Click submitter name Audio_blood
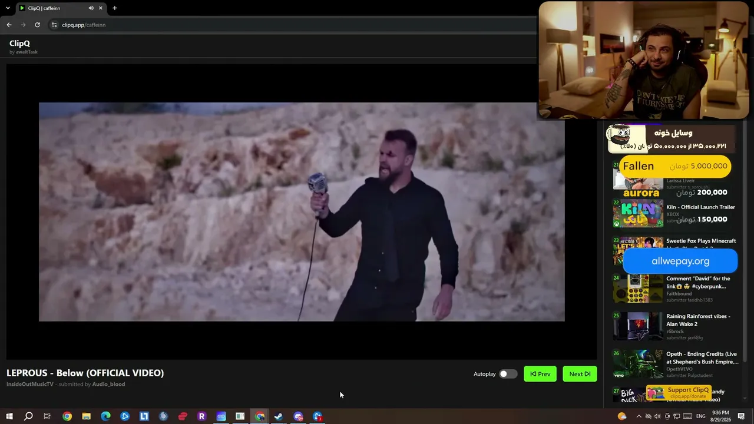754x424 pixels. 108,384
